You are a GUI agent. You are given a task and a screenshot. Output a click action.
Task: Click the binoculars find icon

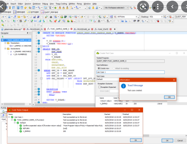coord(99,21)
